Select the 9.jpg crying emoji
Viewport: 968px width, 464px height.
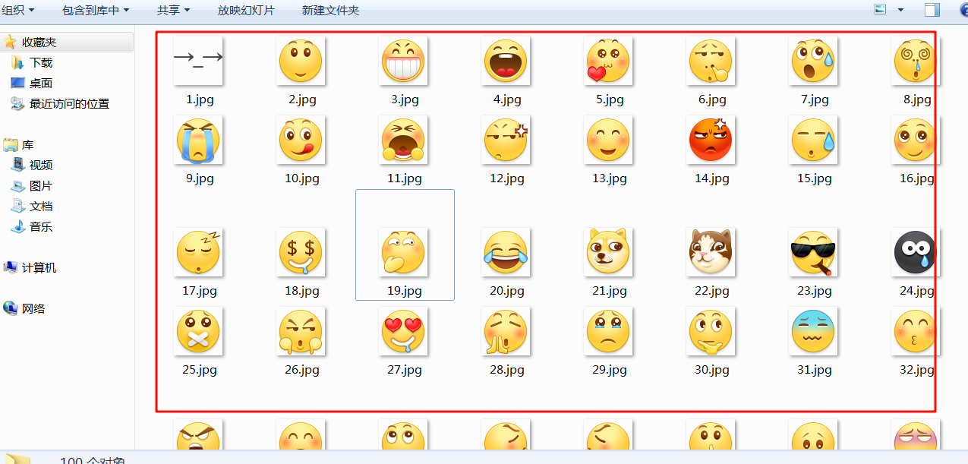(198, 140)
